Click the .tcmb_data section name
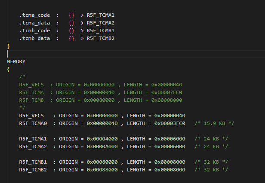The image size is (265, 183). pyautogui.click(x=35, y=39)
